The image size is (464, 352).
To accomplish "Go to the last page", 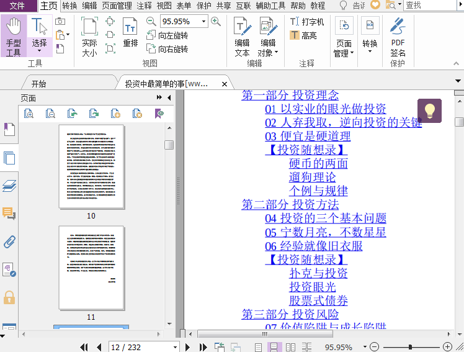I will 203,347.
